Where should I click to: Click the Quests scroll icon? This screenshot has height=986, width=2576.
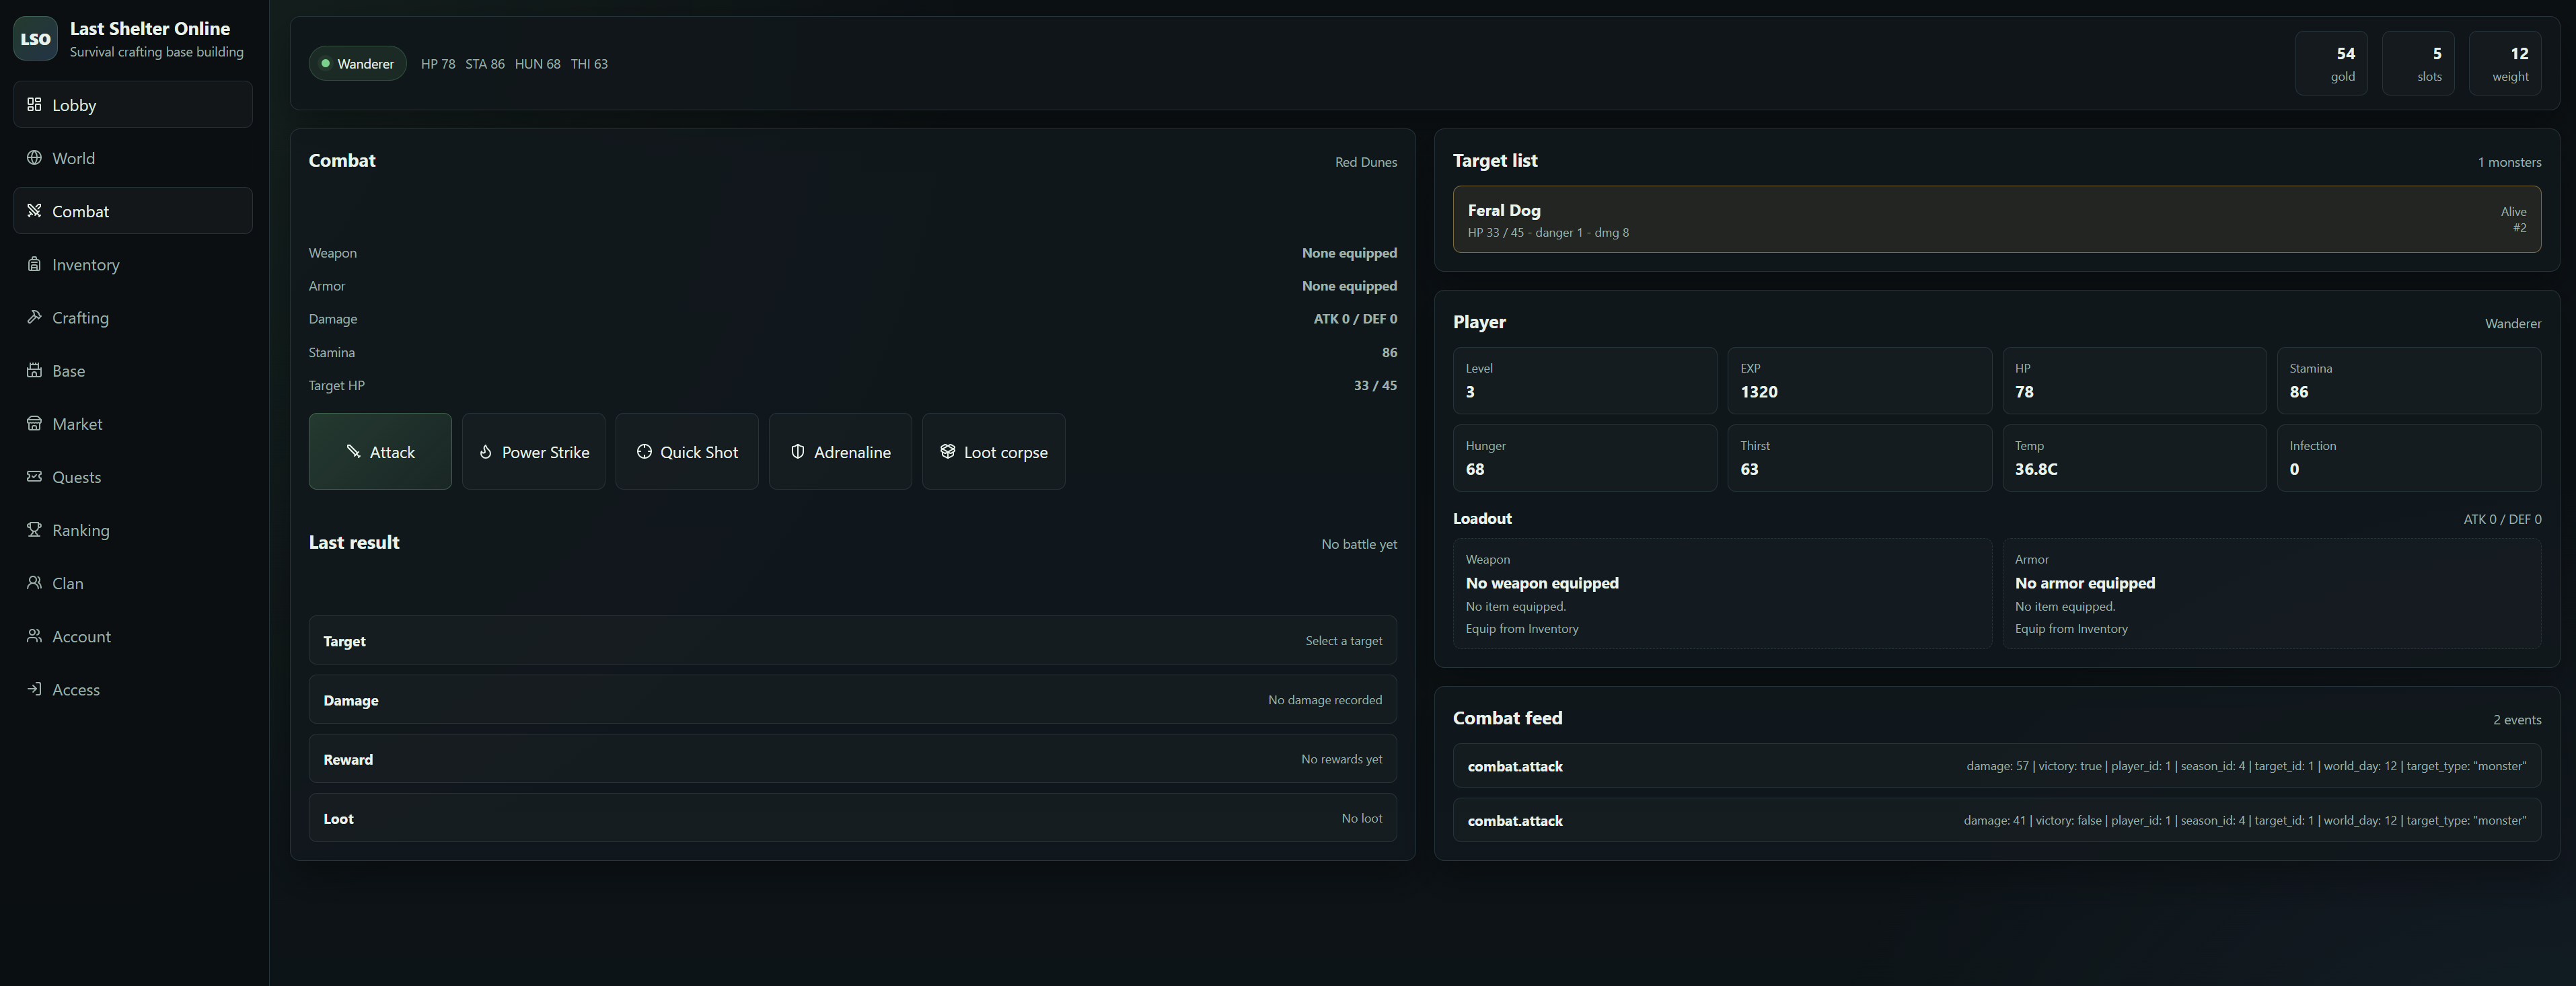(34, 476)
